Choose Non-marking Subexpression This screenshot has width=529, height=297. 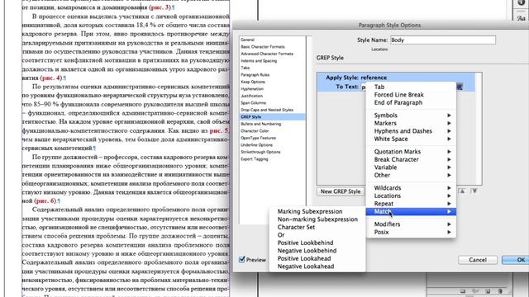[317, 219]
